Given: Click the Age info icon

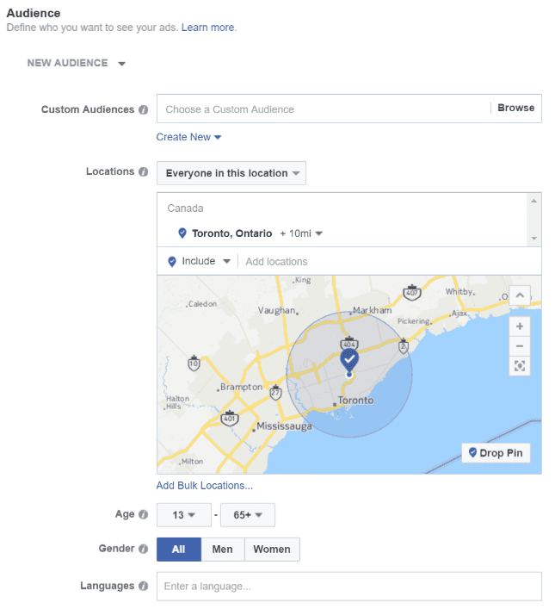Looking at the screenshot, I should pos(143,514).
